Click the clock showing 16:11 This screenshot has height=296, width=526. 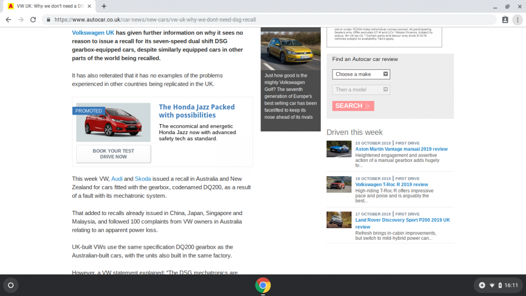point(511,285)
